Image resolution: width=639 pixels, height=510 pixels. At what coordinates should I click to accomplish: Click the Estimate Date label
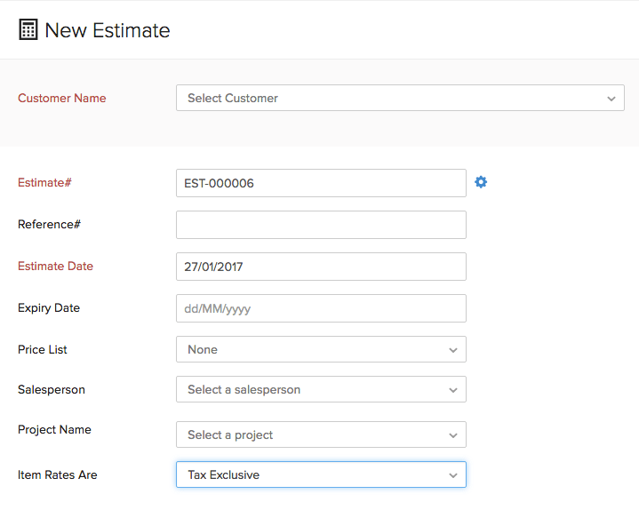click(x=55, y=267)
